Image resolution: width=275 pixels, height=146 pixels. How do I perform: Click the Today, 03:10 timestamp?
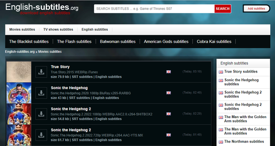(x=192, y=71)
